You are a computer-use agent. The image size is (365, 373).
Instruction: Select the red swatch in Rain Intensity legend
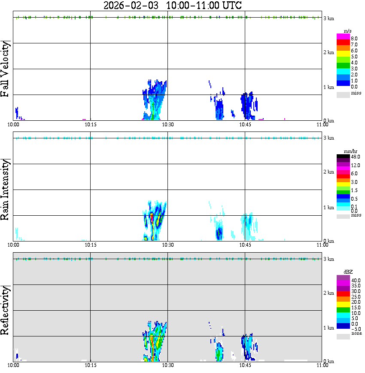(343, 176)
